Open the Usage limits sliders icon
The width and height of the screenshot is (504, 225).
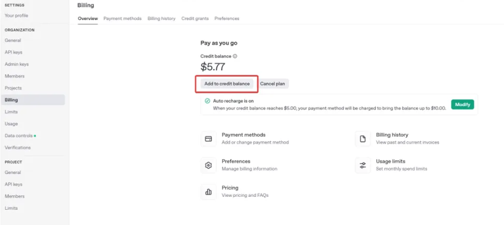[x=363, y=165]
